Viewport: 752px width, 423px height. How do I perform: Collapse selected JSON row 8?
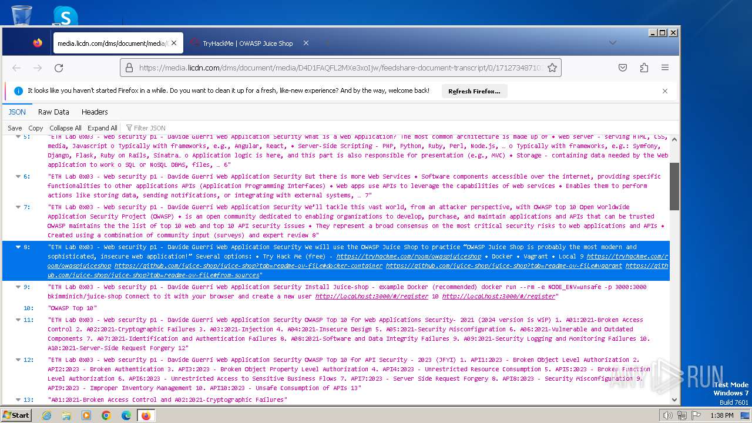coord(18,247)
